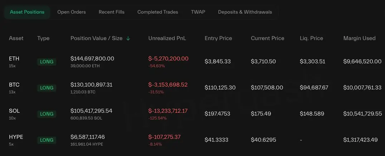Sort by Margin Used column header
385x156 pixels.
coord(359,38)
